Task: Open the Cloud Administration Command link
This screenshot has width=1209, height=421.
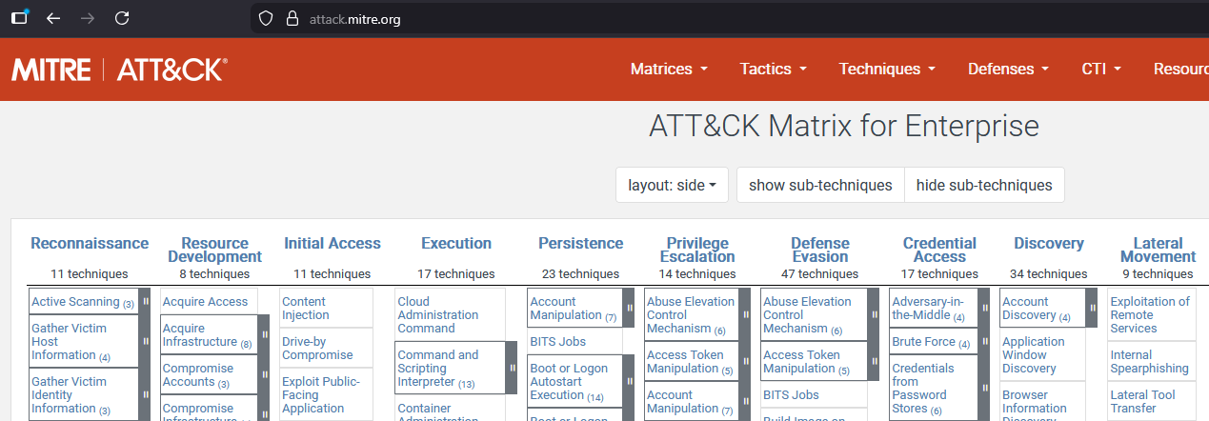Action: tap(438, 315)
